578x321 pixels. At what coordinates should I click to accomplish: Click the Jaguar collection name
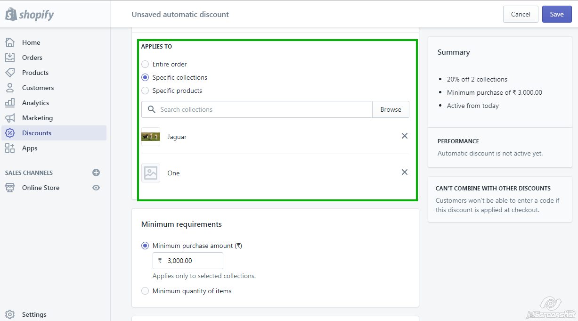click(x=177, y=137)
